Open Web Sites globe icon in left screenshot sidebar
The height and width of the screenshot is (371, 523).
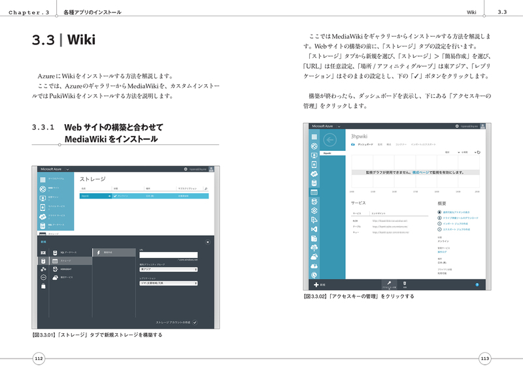42,189
